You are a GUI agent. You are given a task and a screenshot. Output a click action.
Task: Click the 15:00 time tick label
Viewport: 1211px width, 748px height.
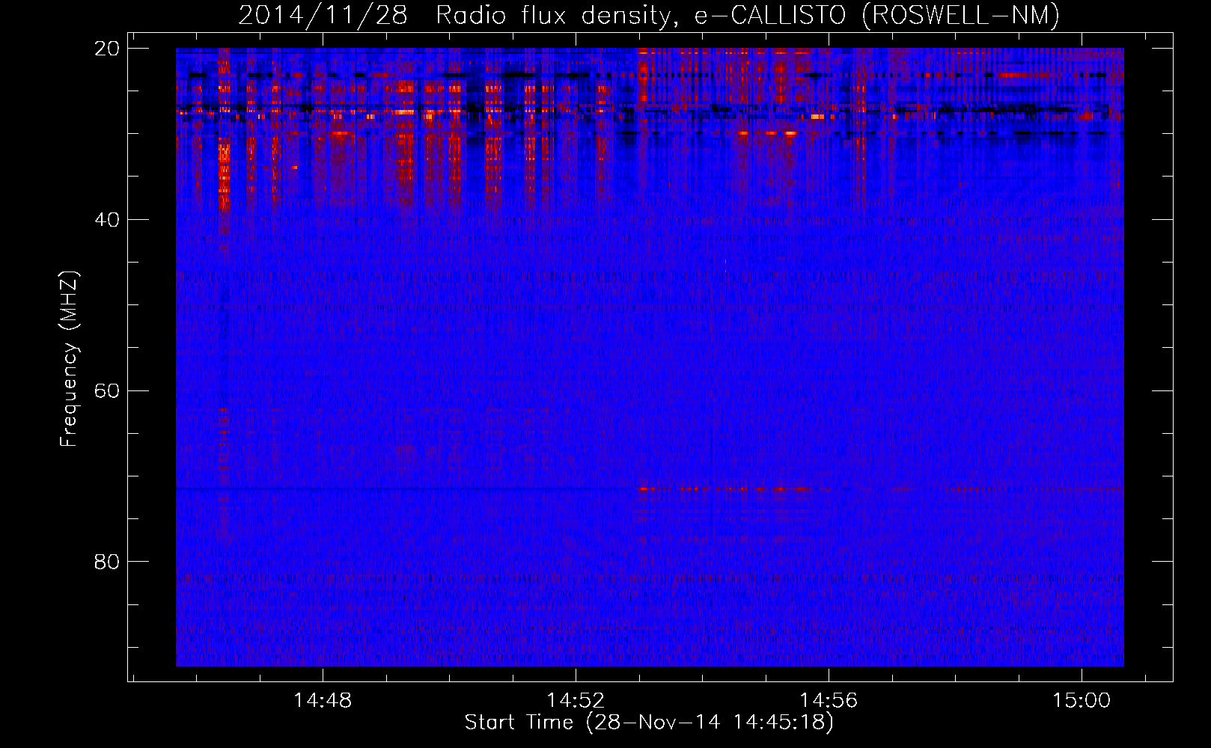point(1082,701)
